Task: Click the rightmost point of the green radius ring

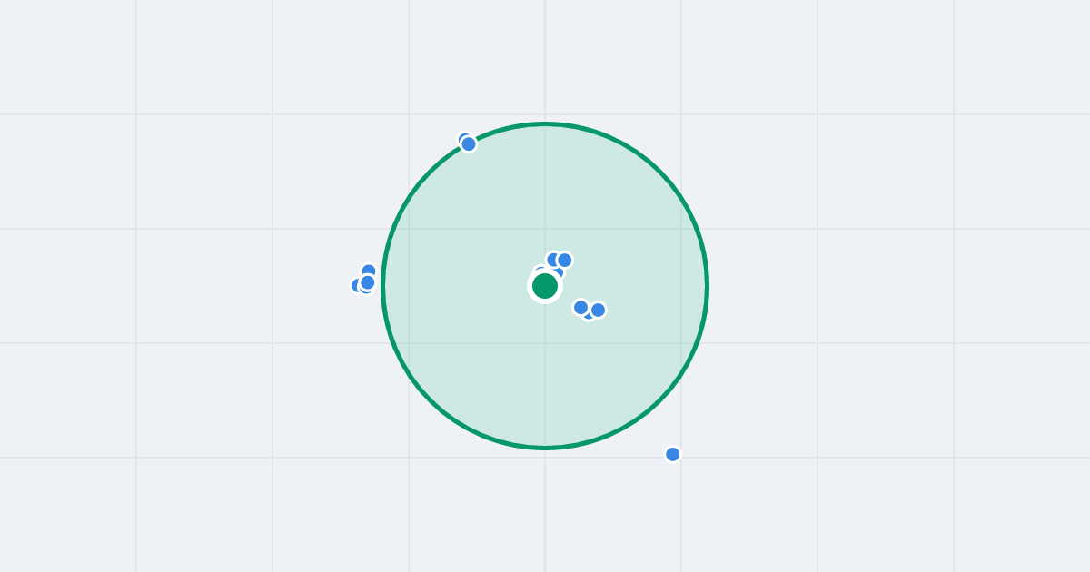Action: (x=707, y=286)
